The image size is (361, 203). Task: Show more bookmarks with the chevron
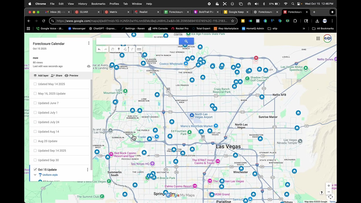tap(304, 28)
